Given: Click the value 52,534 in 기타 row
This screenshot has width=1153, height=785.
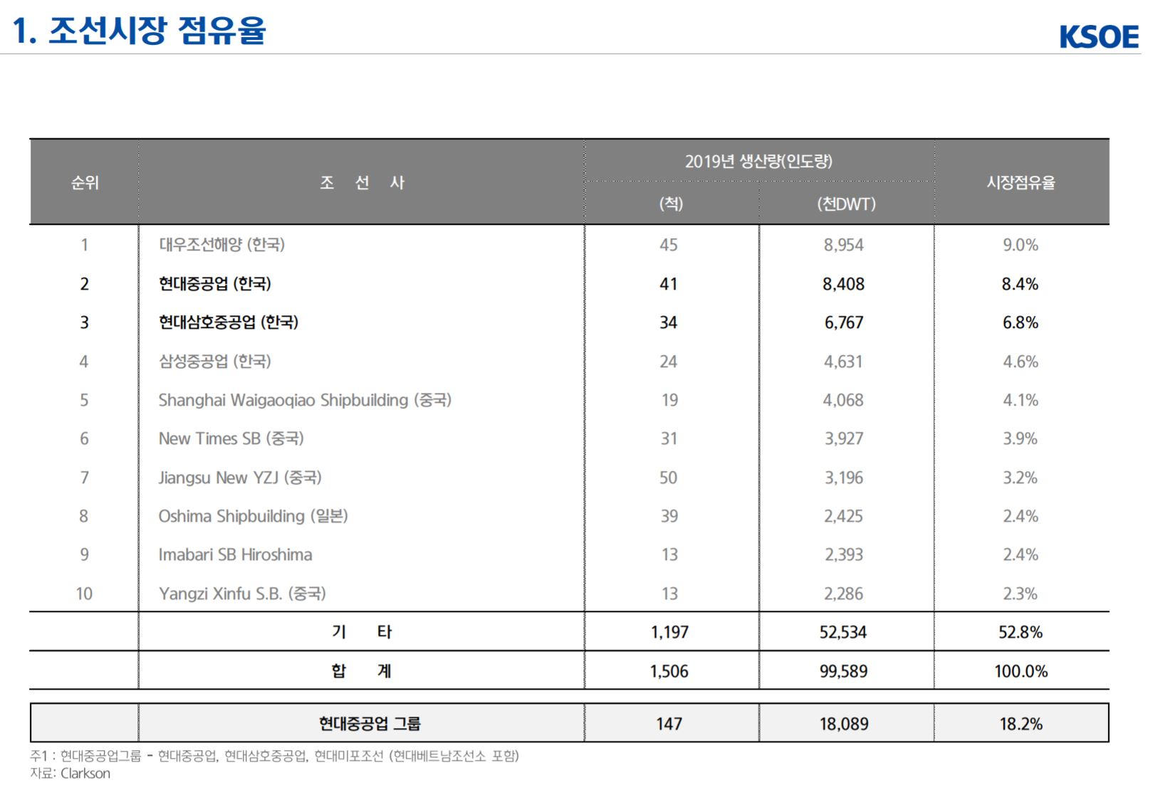Looking at the screenshot, I should point(843,632).
